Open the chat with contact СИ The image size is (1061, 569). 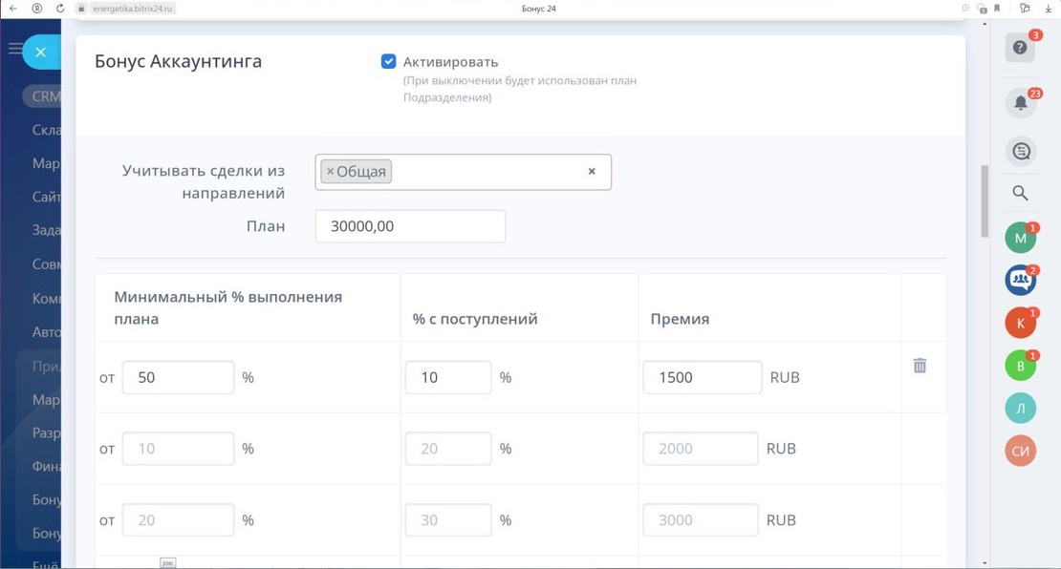click(1020, 450)
